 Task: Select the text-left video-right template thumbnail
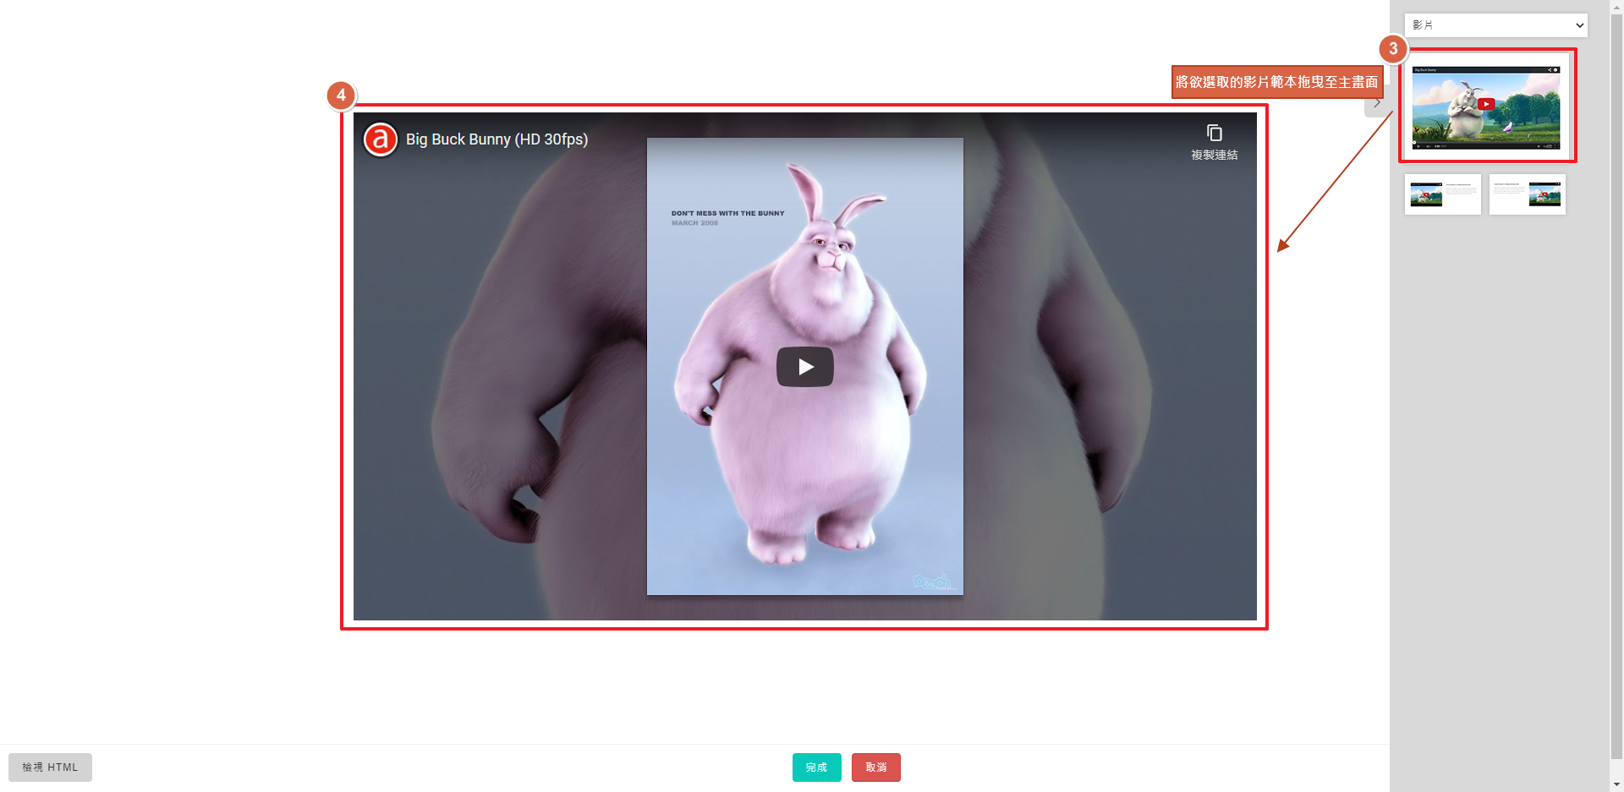1527,194
